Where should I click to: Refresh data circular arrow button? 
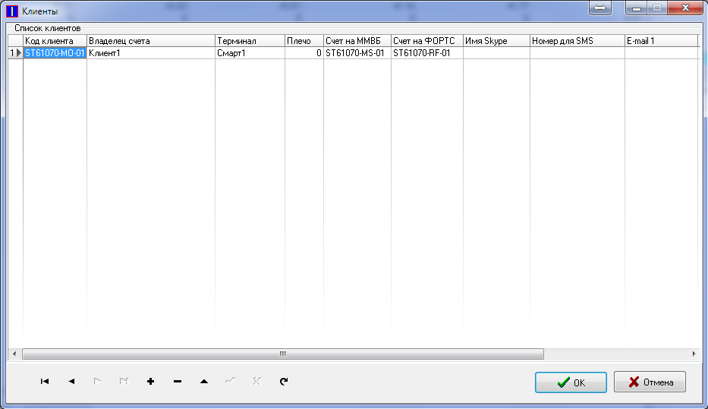(x=284, y=382)
